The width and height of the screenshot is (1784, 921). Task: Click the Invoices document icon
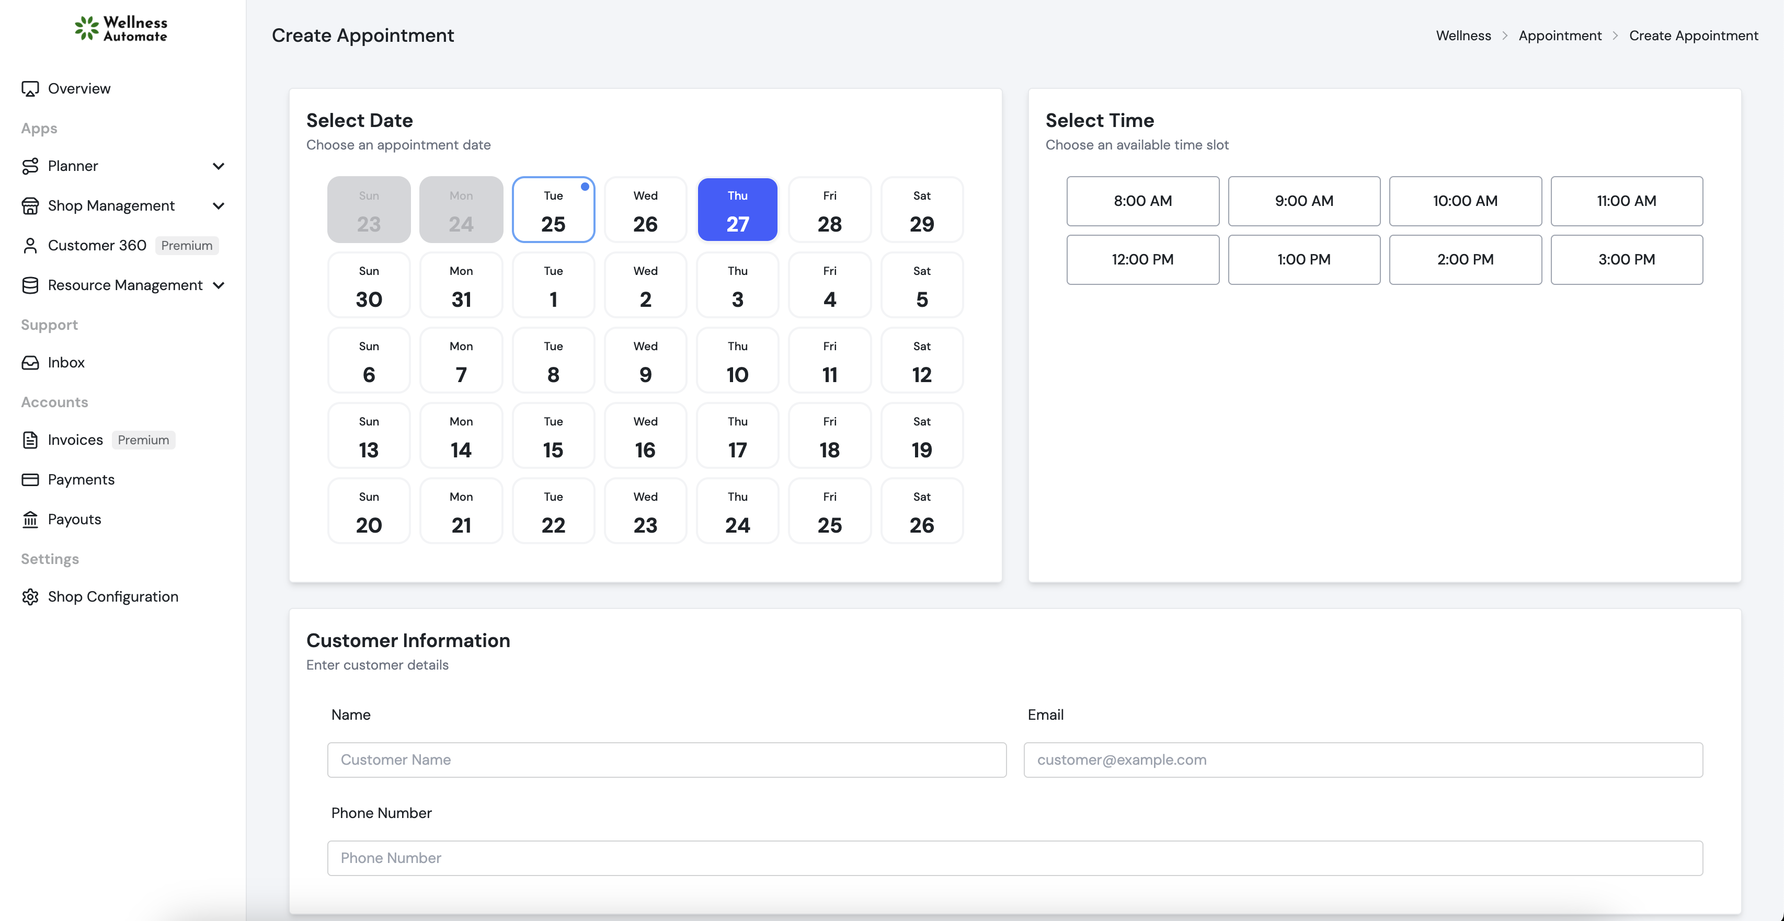click(30, 439)
